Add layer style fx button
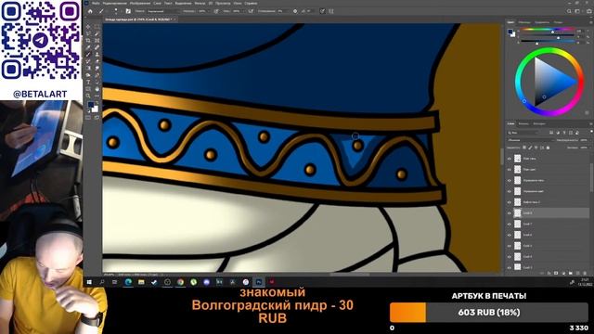The height and width of the screenshot is (334, 594). pyautogui.click(x=549, y=273)
